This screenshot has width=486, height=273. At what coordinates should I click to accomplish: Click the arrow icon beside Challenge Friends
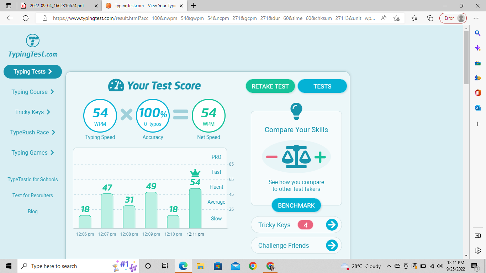(332, 245)
